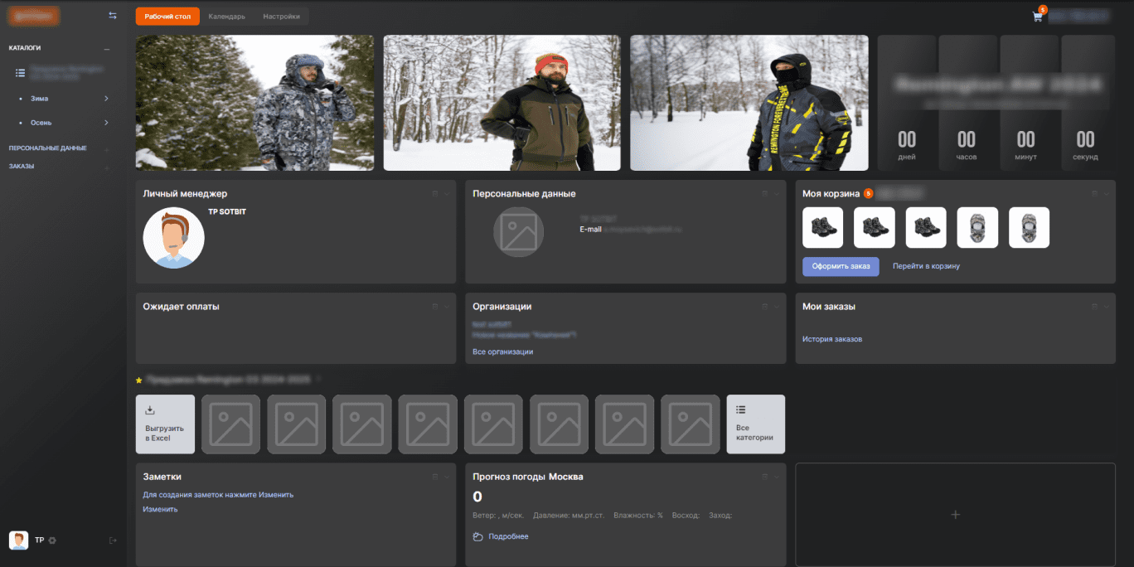Click the placeholder profile photo in Персональные данные

[519, 231]
